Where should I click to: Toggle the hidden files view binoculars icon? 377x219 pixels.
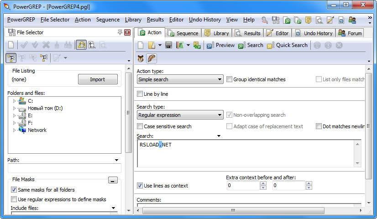81,45
